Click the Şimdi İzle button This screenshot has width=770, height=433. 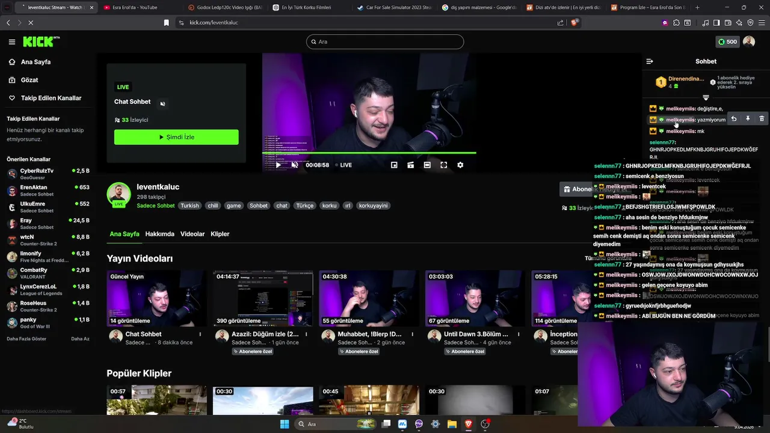coord(176,137)
